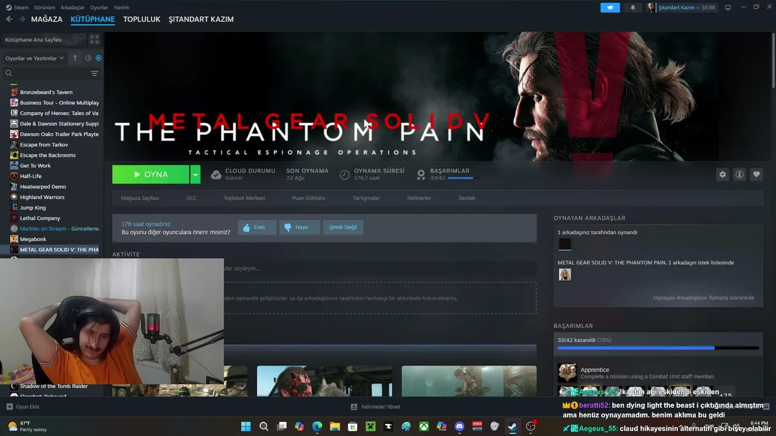
Task: Dismiss recommendation with Şimdi Değil
Action: [343, 227]
